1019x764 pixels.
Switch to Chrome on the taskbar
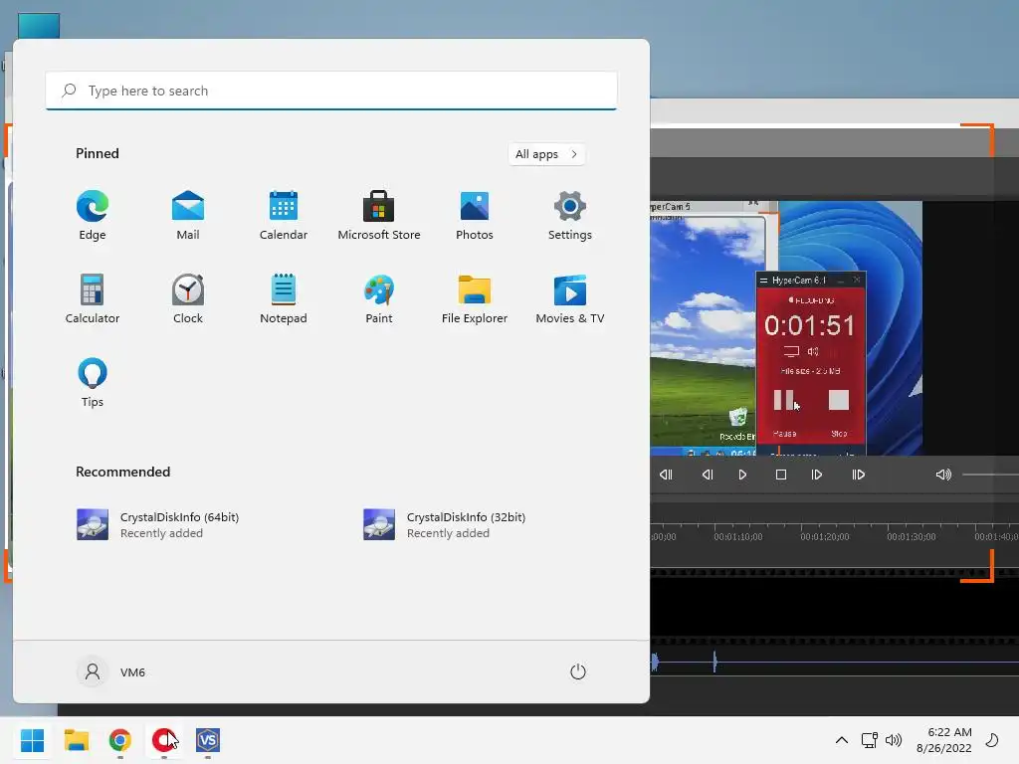click(120, 740)
